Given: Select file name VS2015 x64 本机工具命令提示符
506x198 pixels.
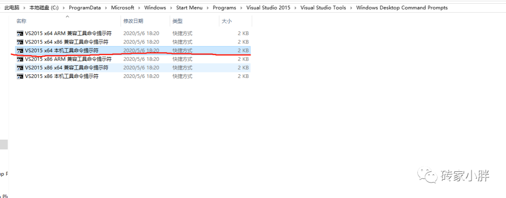Looking at the screenshot, I should [x=62, y=50].
